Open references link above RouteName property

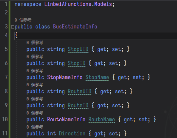pyautogui.click(x=35, y=113)
